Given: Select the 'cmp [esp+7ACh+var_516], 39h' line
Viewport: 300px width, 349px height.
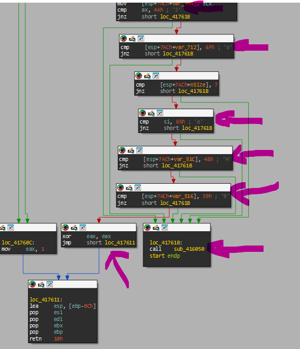Looking at the screenshot, I should (x=173, y=196).
